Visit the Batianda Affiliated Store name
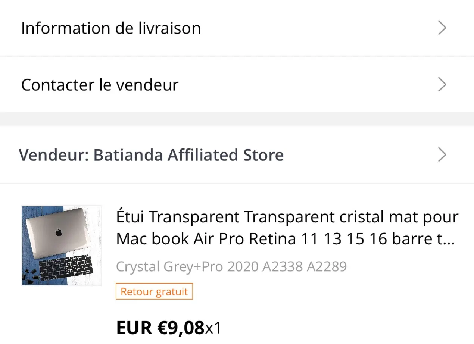 click(x=188, y=155)
